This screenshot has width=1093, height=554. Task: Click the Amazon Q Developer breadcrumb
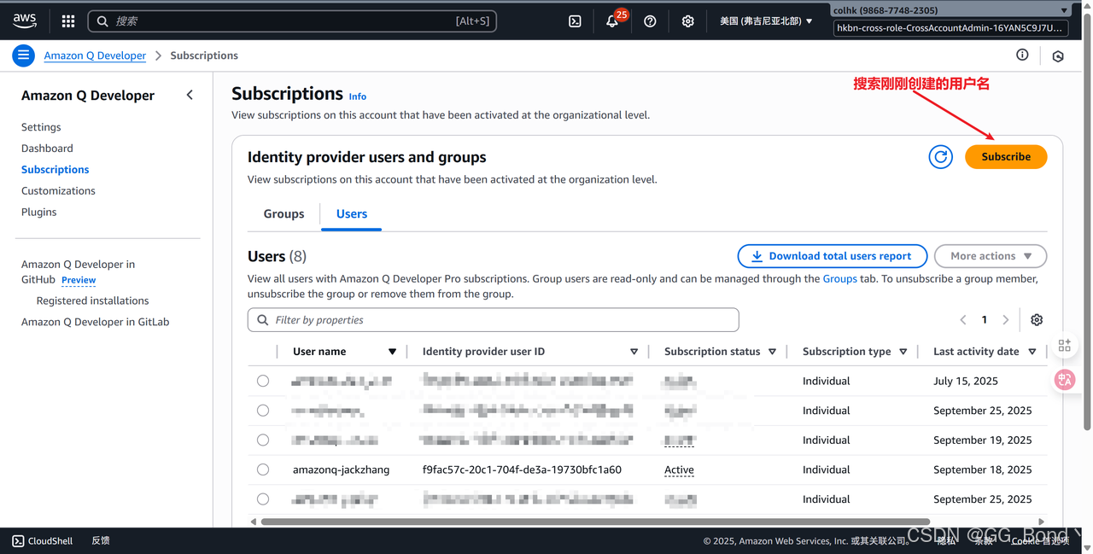[95, 55]
